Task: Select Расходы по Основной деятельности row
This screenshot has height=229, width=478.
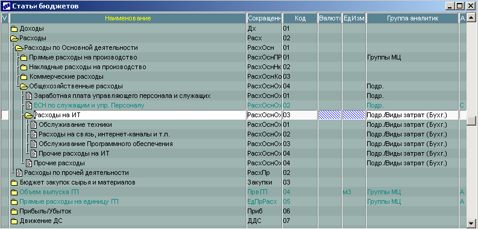Action: 81,48
